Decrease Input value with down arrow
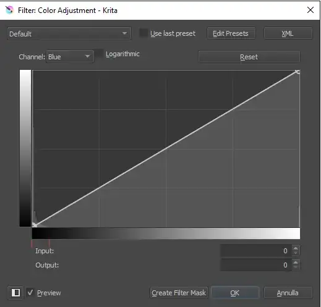The height and width of the screenshot is (307, 321). tap(296, 253)
